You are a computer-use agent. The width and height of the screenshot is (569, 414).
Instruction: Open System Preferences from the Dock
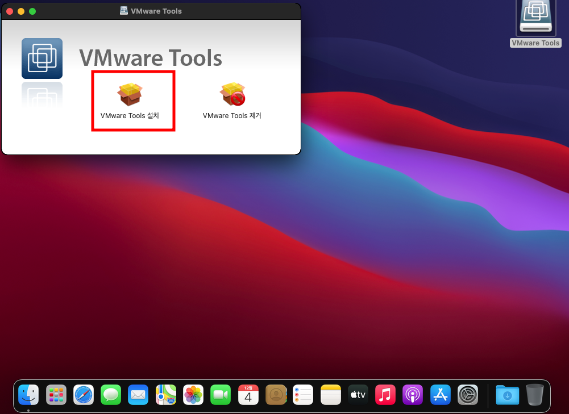click(x=468, y=395)
